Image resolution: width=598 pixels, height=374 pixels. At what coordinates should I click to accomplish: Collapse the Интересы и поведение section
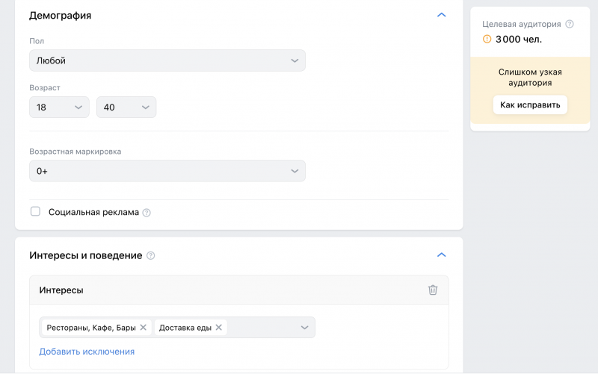[441, 255]
